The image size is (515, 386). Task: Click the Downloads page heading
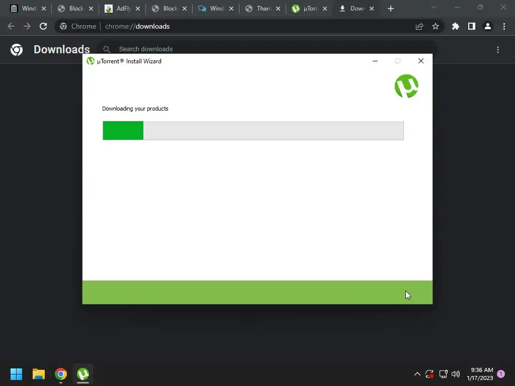pyautogui.click(x=62, y=50)
